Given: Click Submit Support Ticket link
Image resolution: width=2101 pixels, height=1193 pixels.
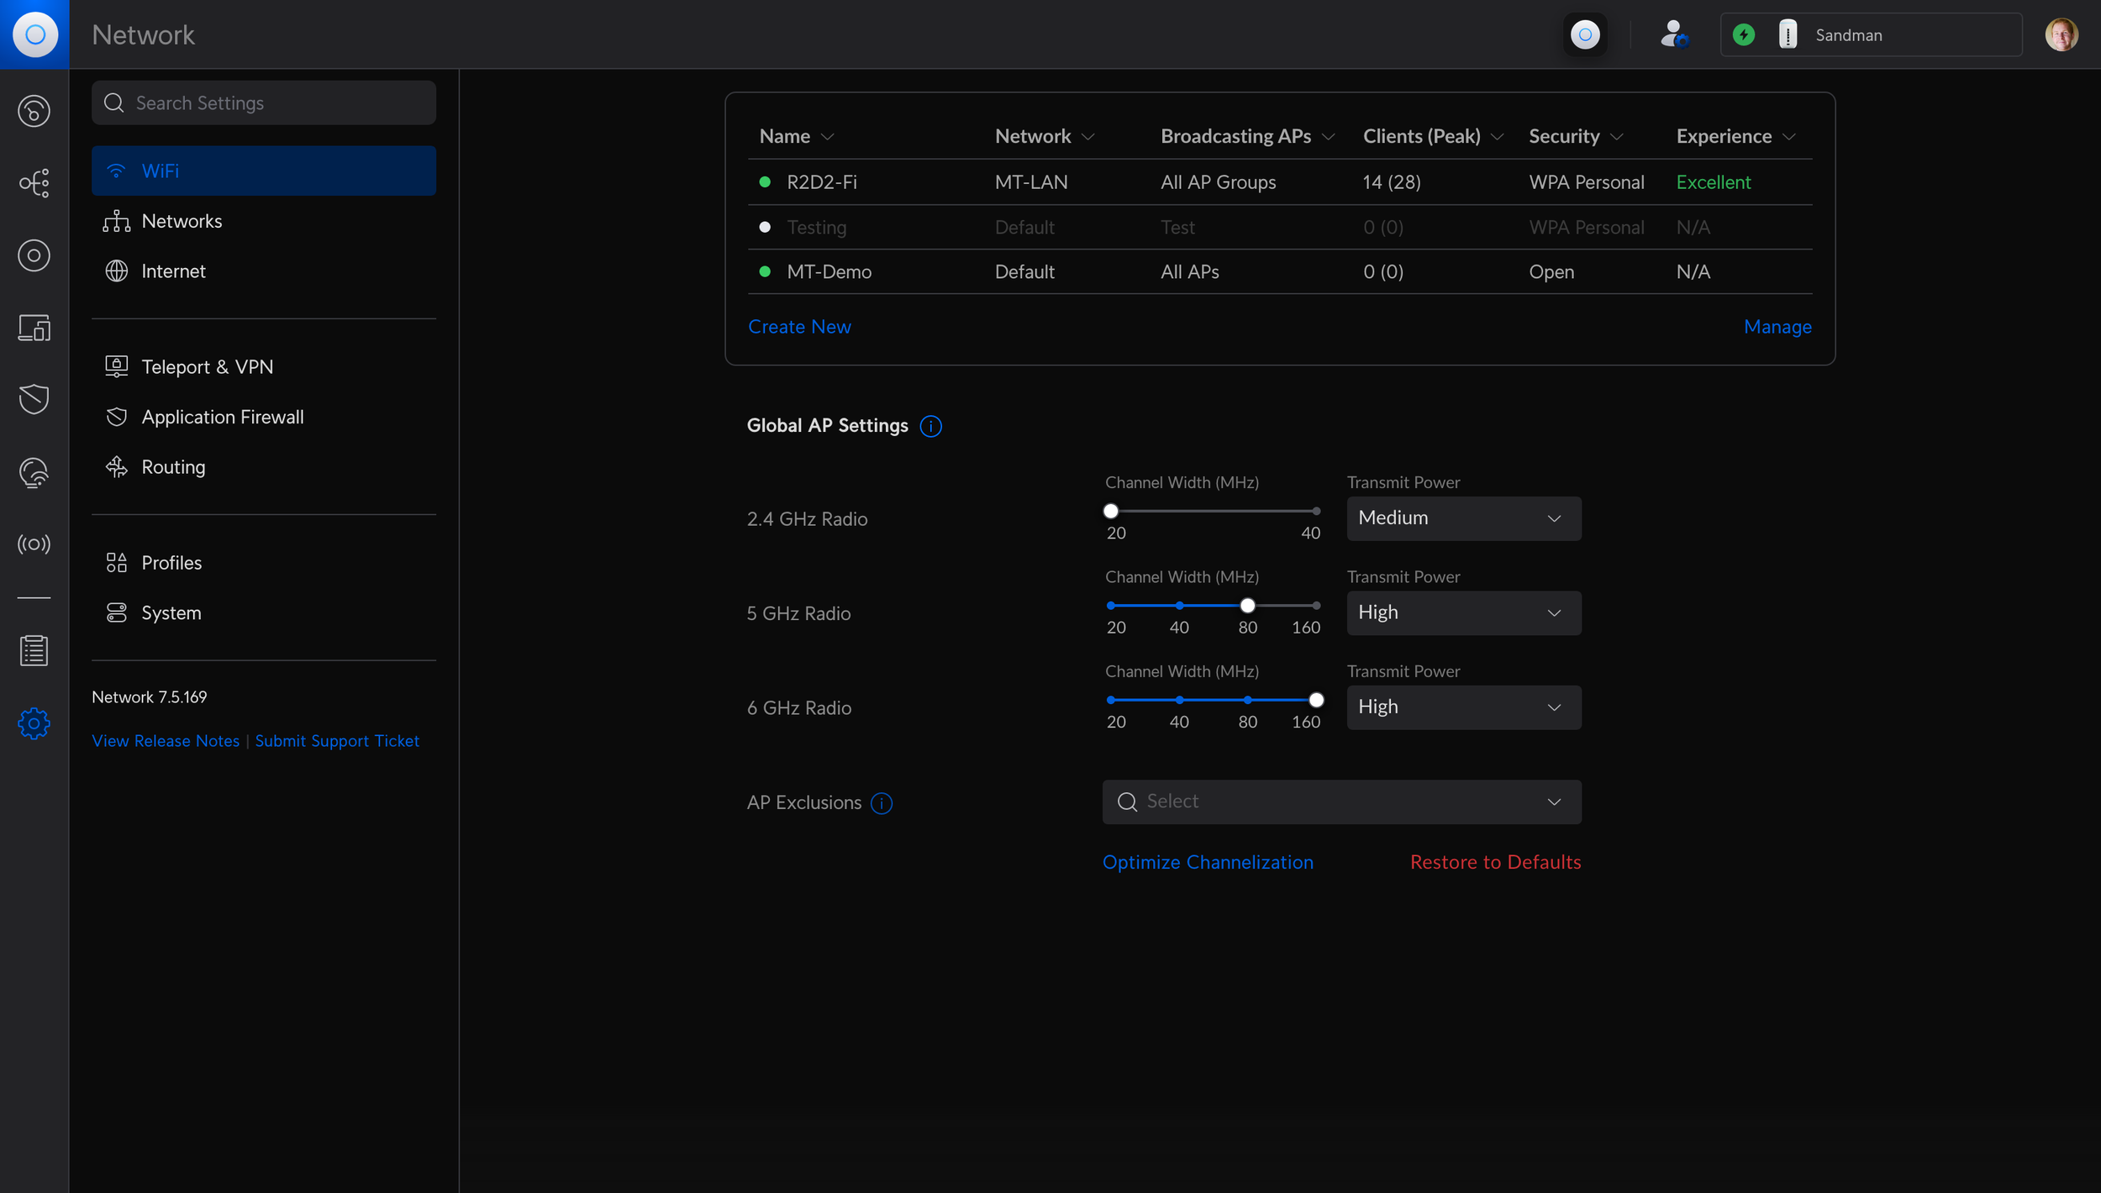Looking at the screenshot, I should click(x=337, y=741).
